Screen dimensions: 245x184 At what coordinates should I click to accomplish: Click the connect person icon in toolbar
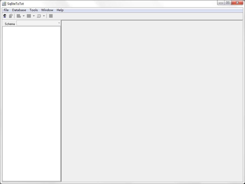point(5,16)
